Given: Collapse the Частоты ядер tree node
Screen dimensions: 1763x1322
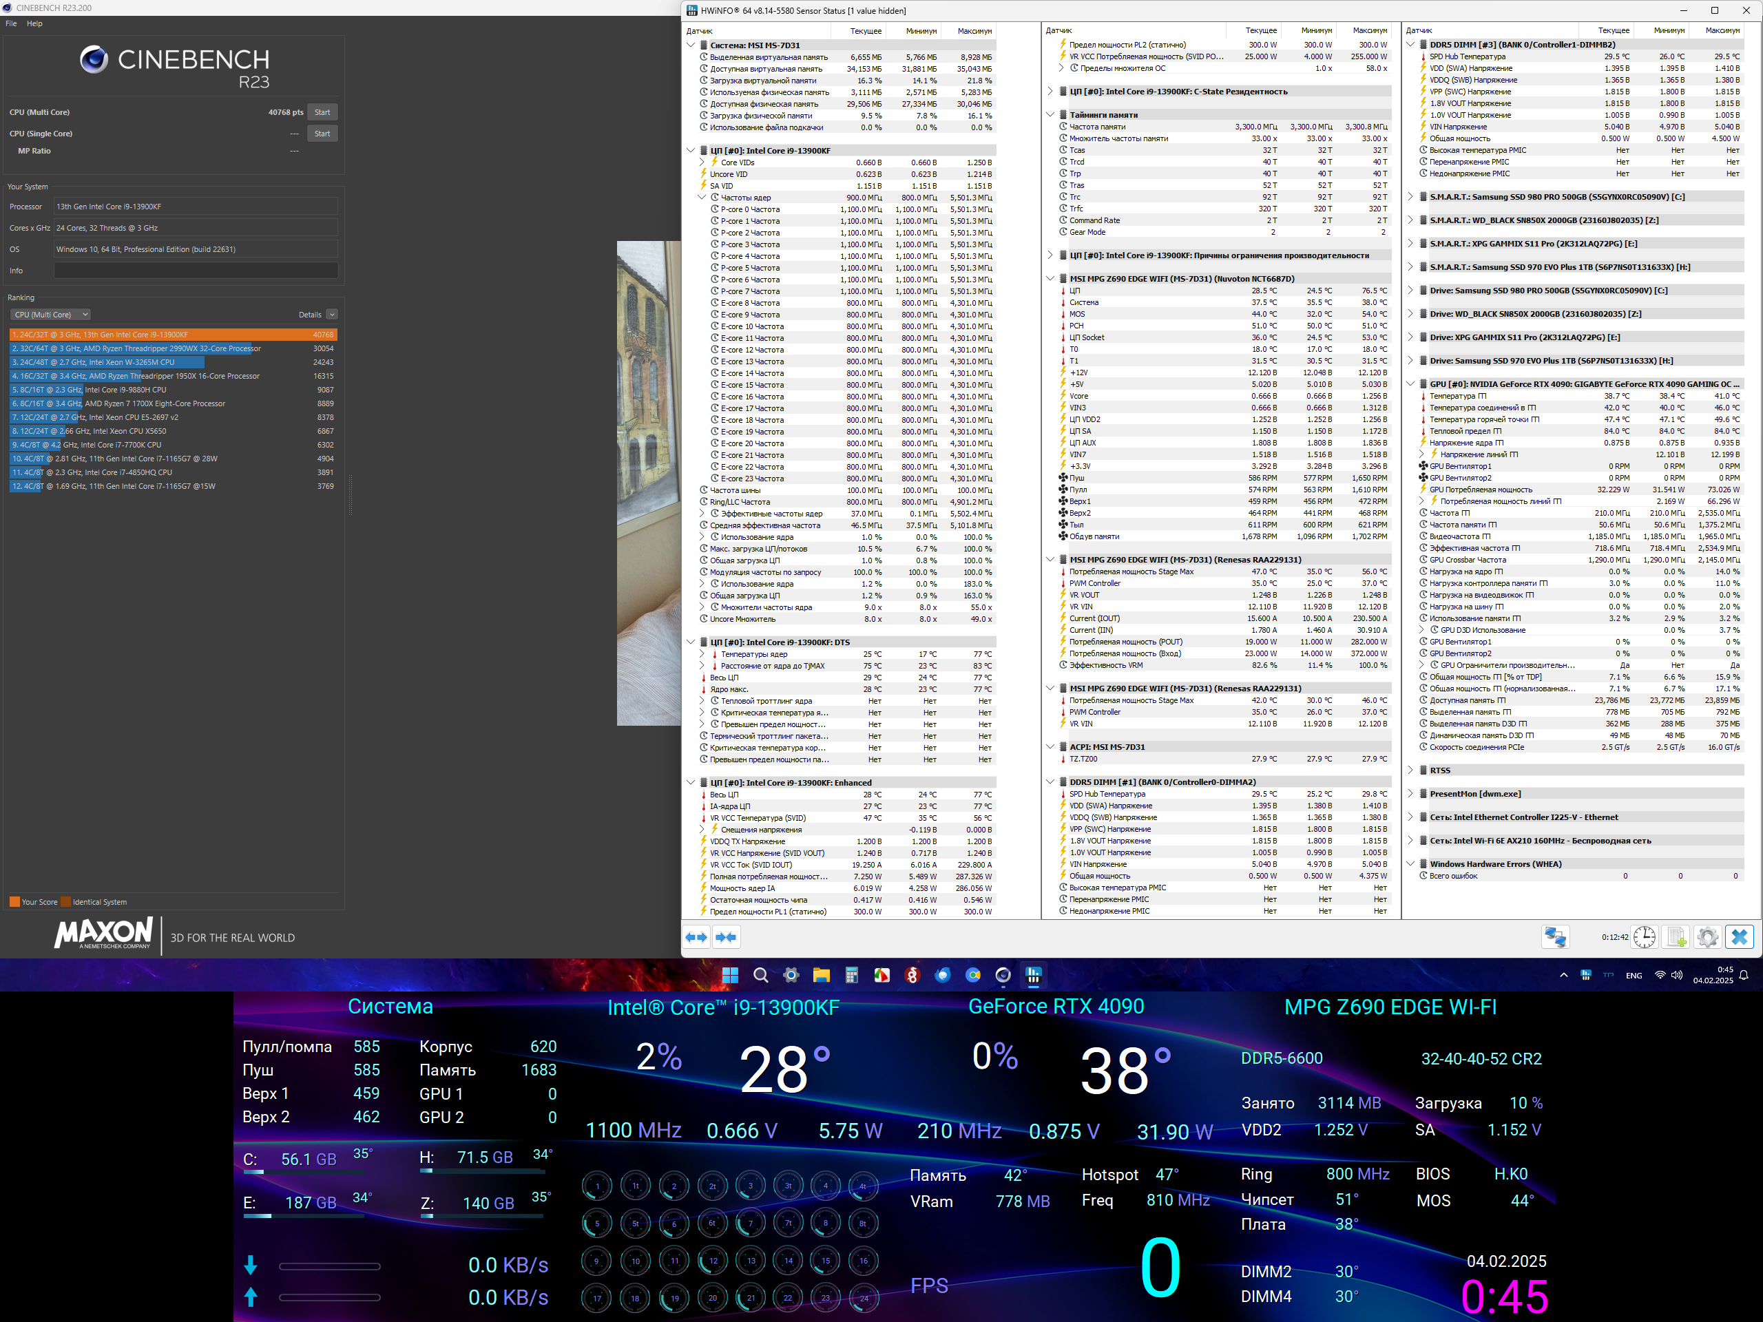Looking at the screenshot, I should tap(702, 198).
